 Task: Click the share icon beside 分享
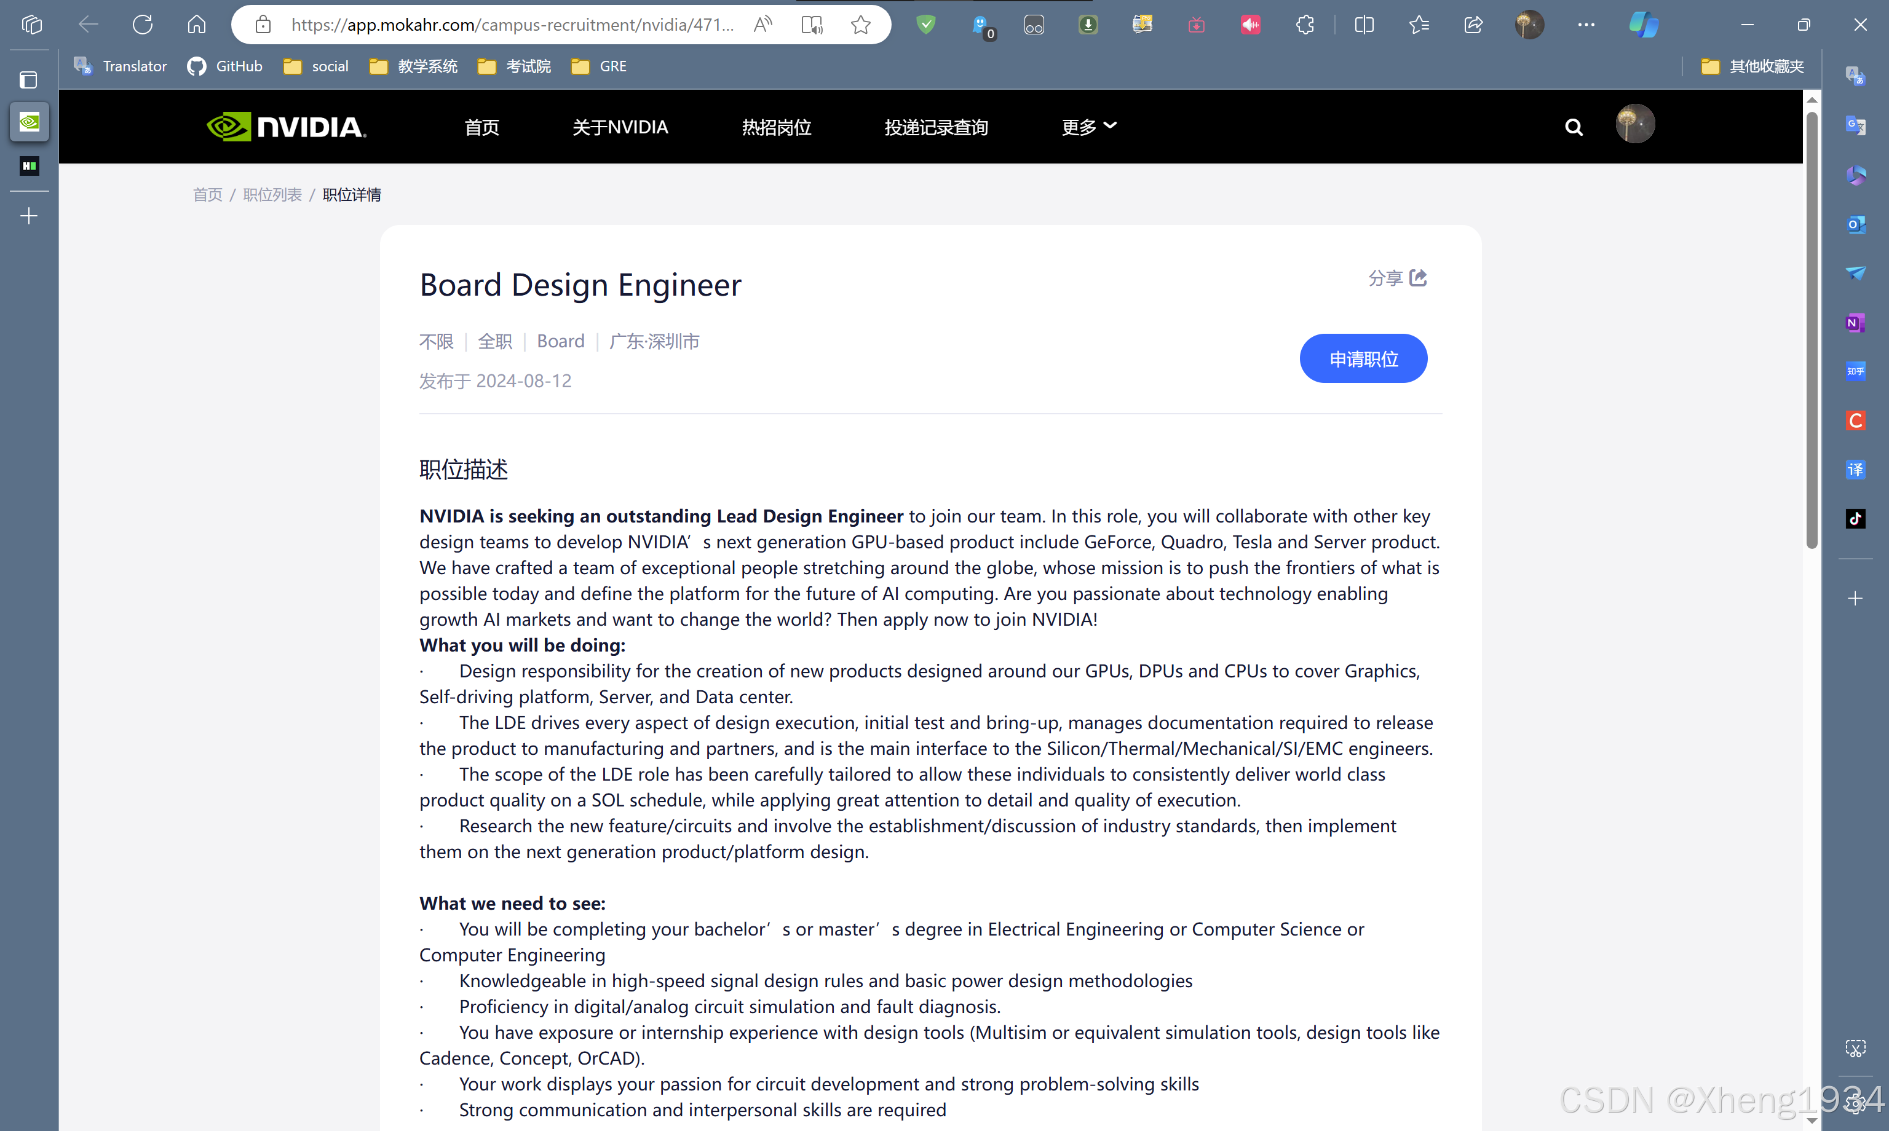click(1418, 277)
